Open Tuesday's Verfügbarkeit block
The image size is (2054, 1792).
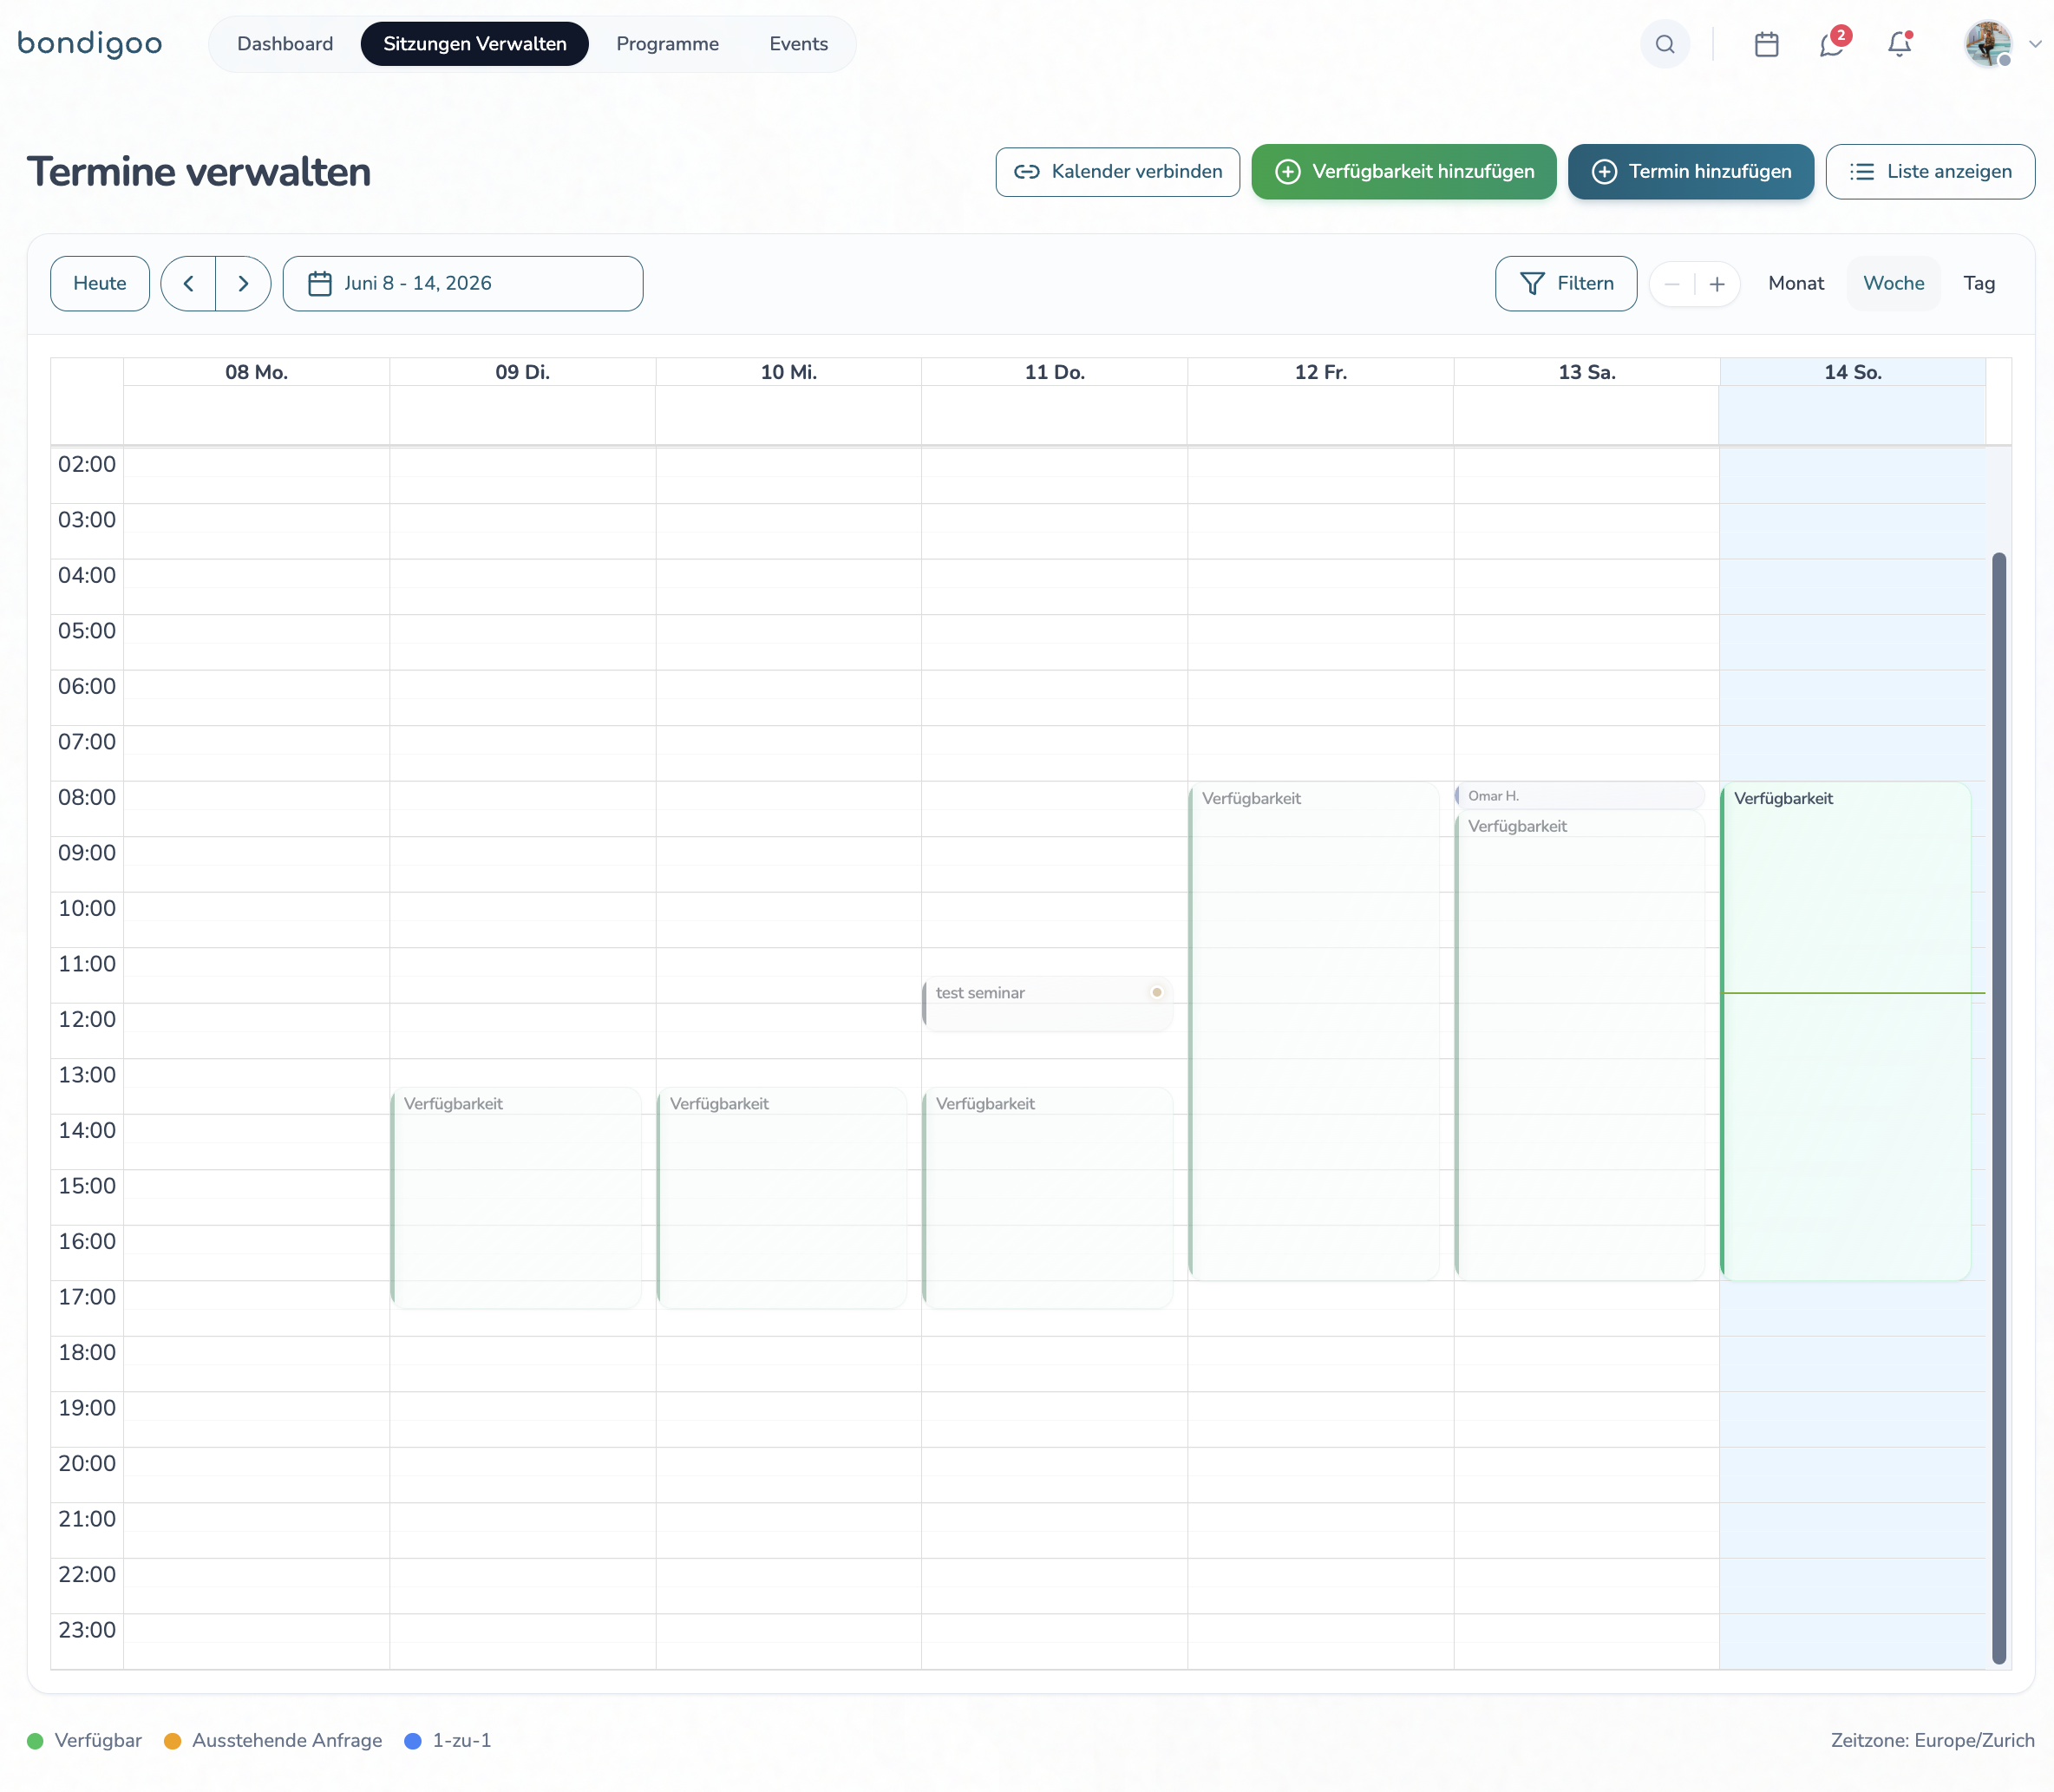[516, 1198]
